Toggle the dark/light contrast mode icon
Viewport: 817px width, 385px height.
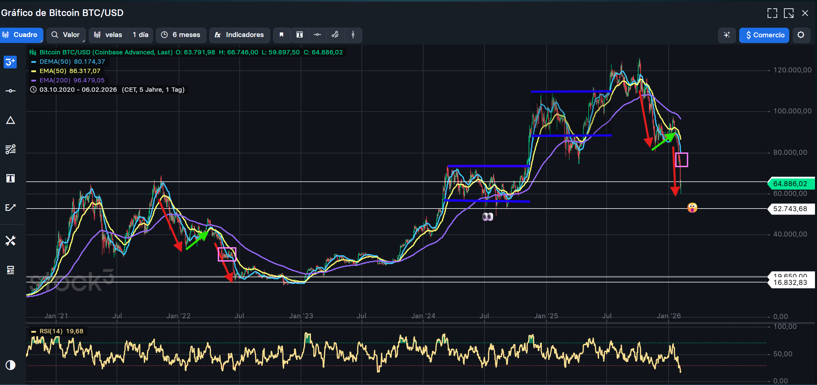click(10, 365)
